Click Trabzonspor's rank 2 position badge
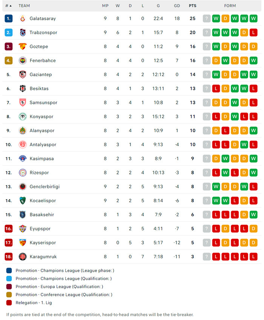 tap(9, 32)
